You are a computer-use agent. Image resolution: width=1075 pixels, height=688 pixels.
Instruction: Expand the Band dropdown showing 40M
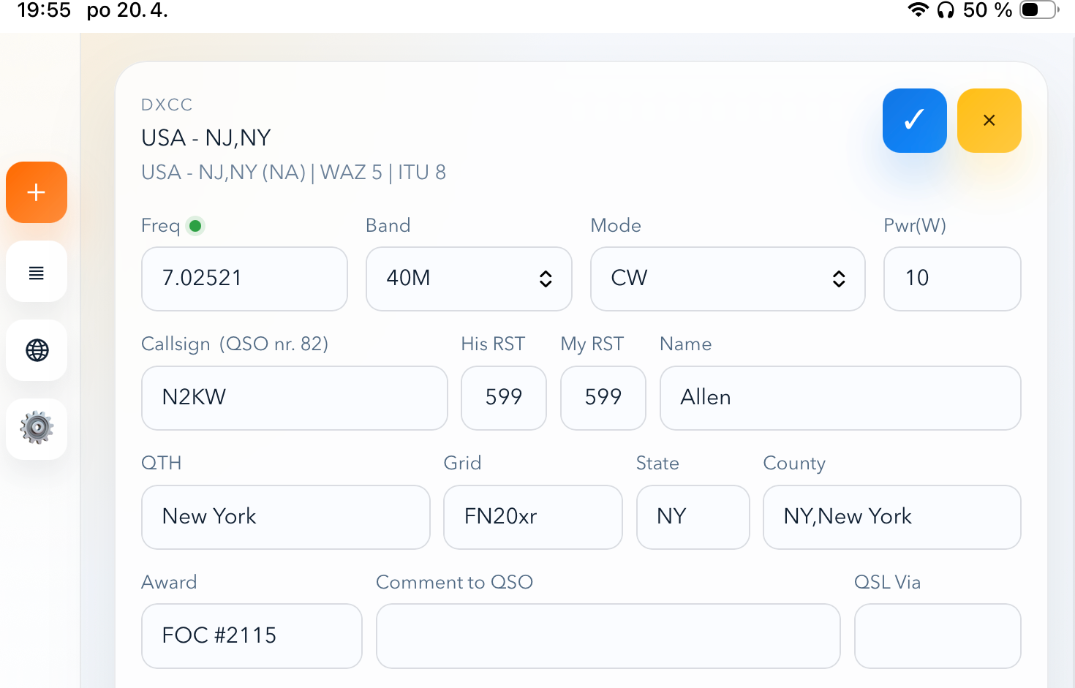click(469, 279)
